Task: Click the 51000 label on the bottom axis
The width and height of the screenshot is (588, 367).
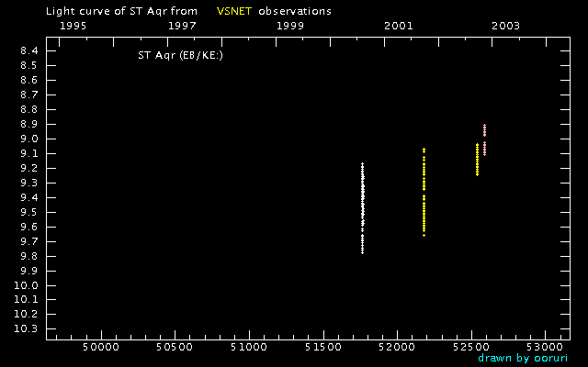Action: pyautogui.click(x=249, y=347)
